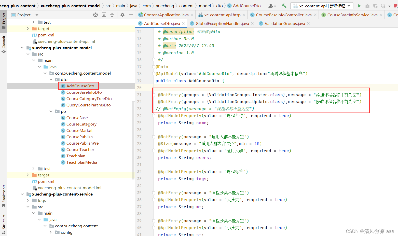Click the profiler run icon

(383, 6)
